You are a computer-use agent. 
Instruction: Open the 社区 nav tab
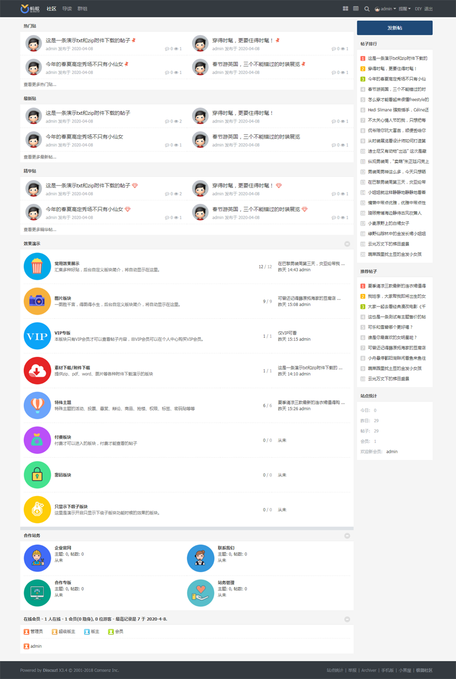(x=51, y=9)
